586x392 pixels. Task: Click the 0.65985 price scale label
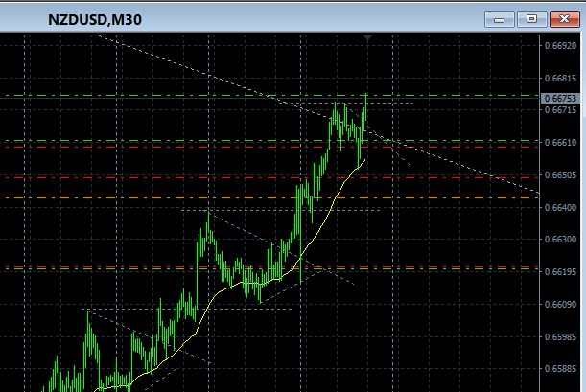tap(561, 336)
